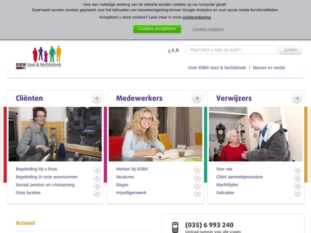Click the arrow next to Wachttijden
This screenshot has height=233, width=311.
297,185
